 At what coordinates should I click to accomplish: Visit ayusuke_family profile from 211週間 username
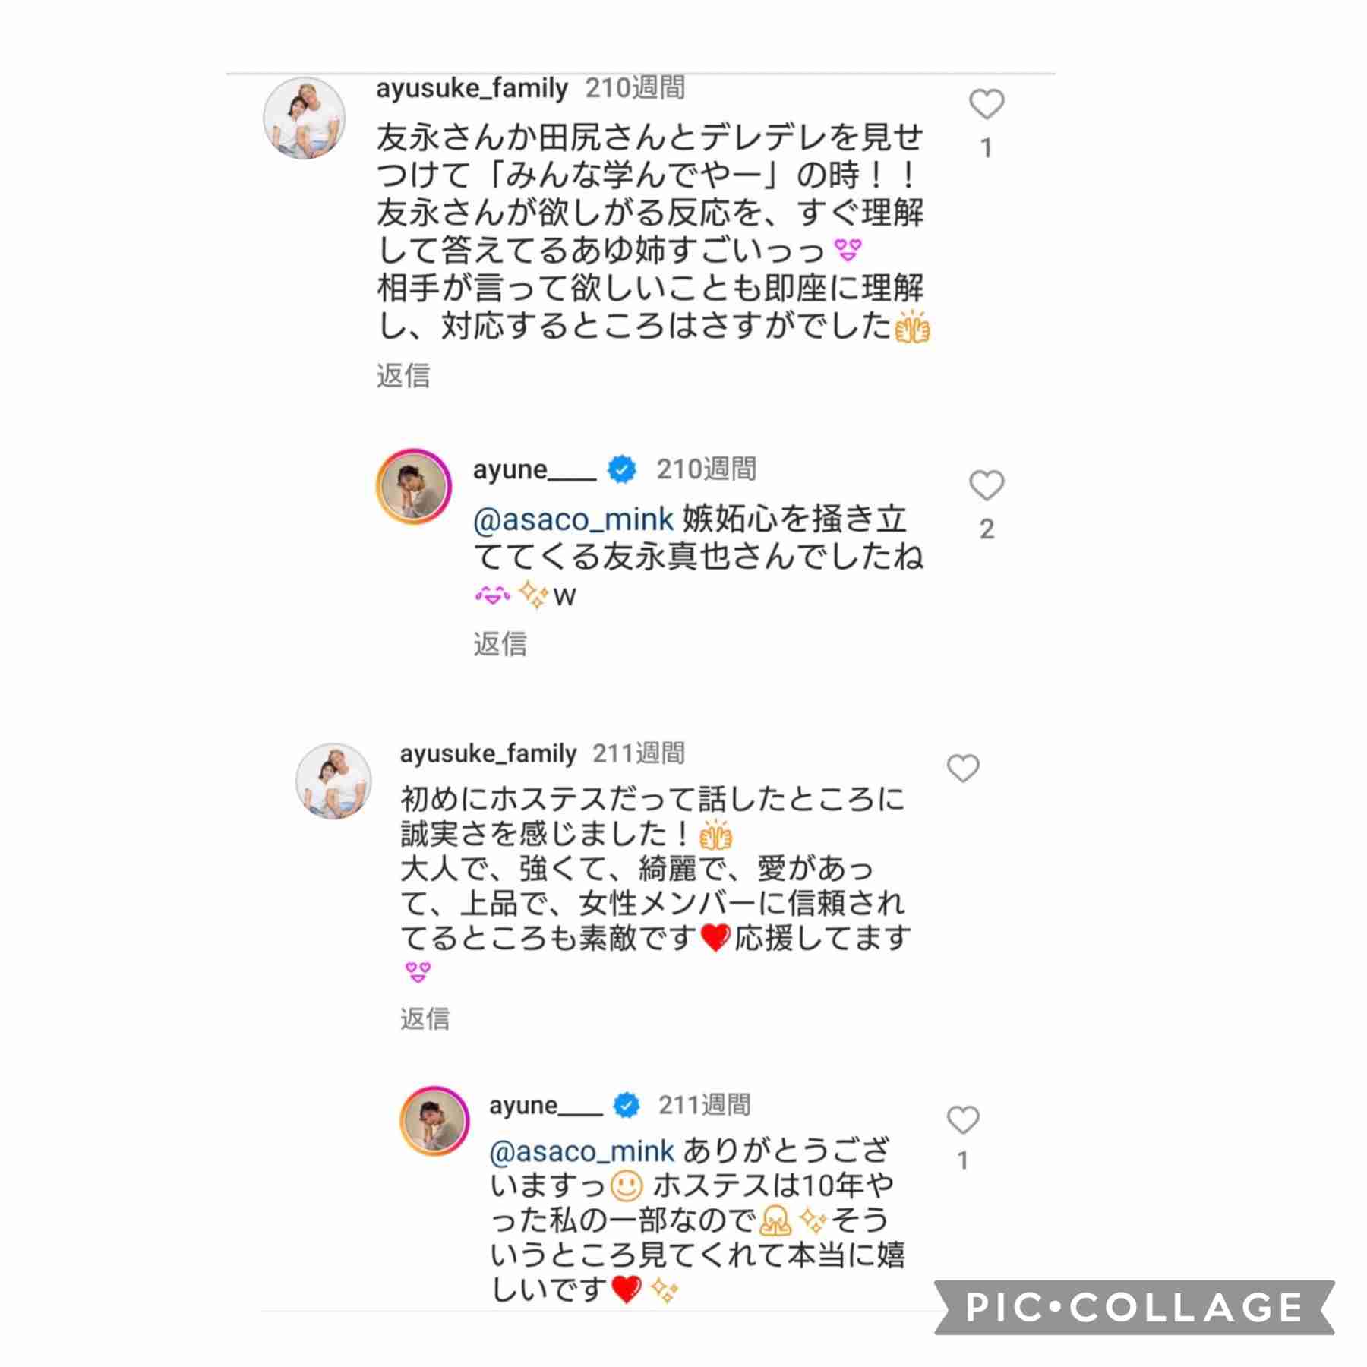tap(488, 753)
